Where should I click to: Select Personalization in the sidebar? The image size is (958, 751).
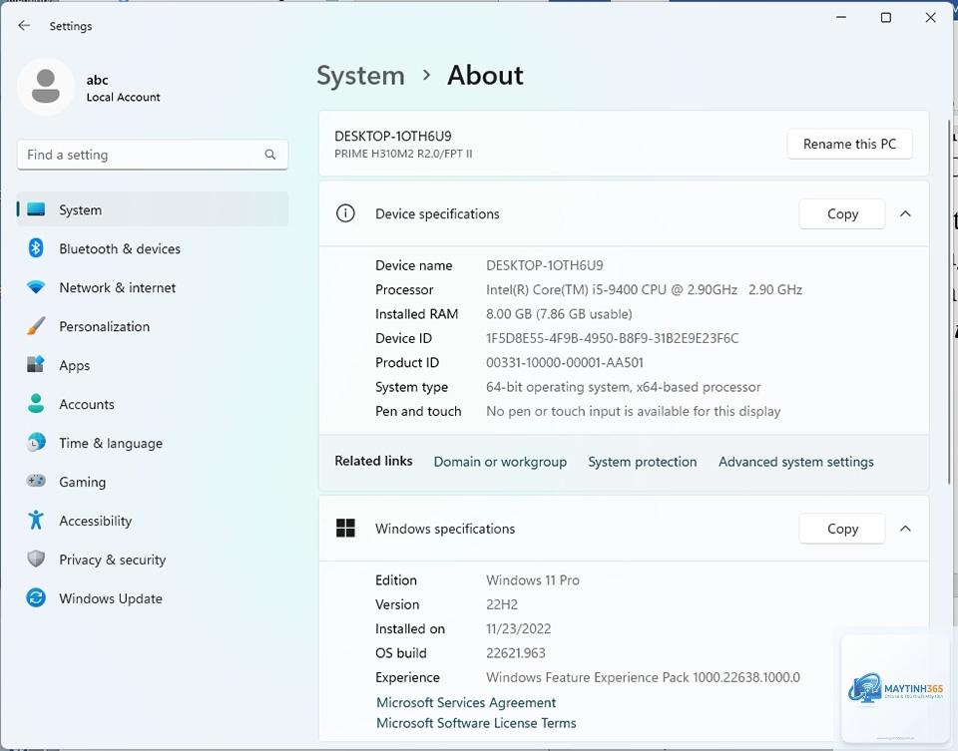pos(152,326)
